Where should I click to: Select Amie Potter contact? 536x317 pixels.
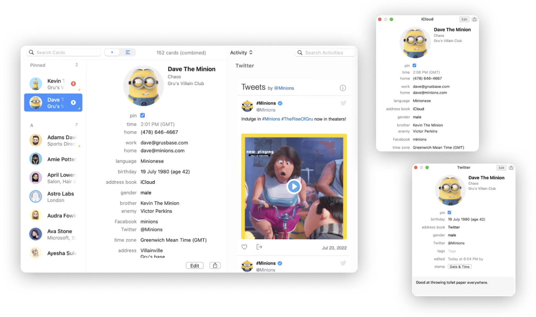[x=53, y=159]
